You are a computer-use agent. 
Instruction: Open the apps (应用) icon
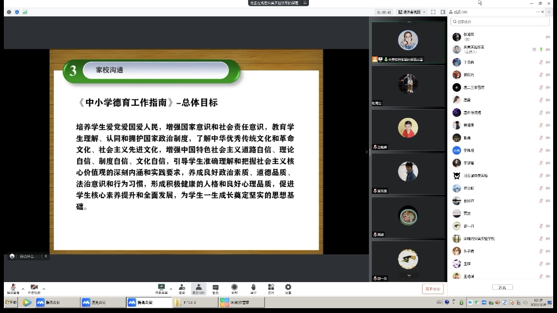coord(271,288)
